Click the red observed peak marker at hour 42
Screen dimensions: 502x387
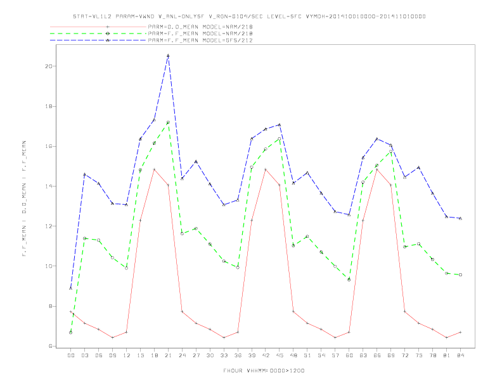coord(266,169)
